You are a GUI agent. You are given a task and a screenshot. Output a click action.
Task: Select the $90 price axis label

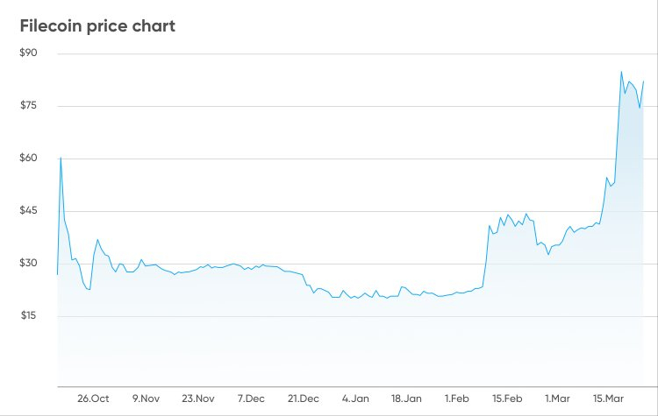tap(30, 53)
